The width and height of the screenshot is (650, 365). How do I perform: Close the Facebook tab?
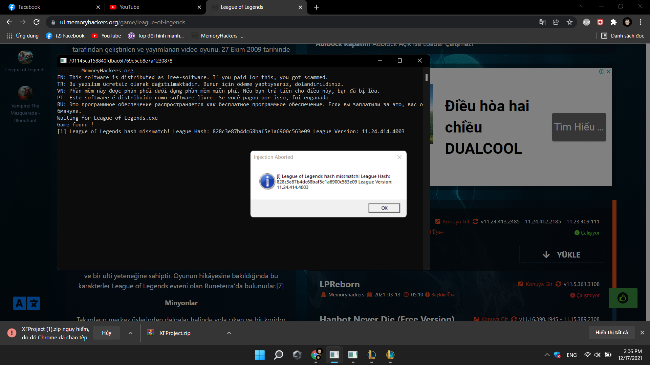98,7
